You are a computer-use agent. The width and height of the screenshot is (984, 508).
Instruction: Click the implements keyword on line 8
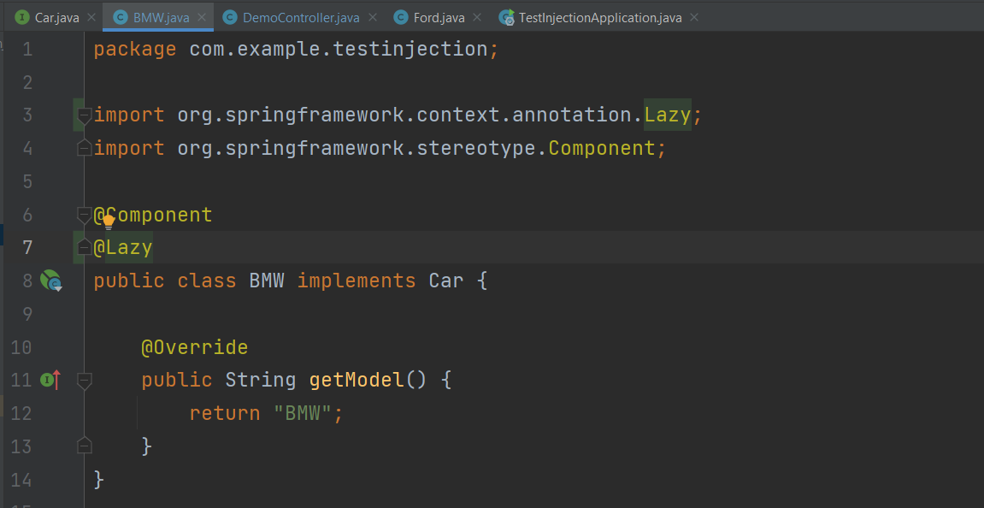(x=356, y=281)
